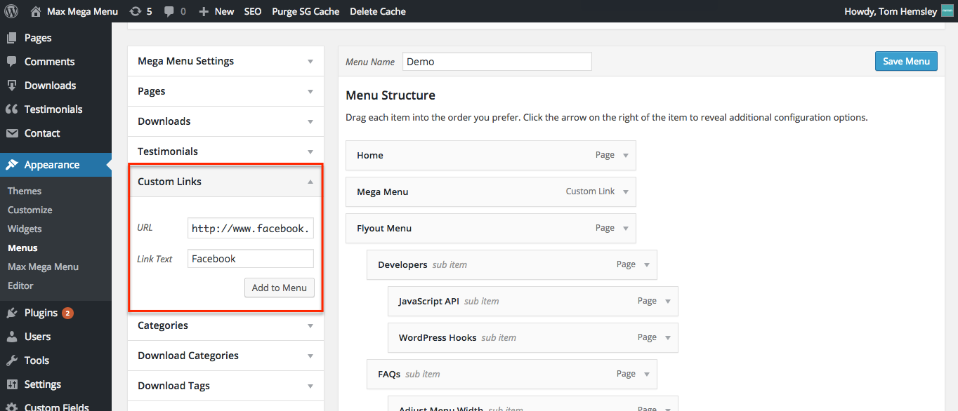
Task: Click the WordPress logo icon
Action: coord(11,11)
